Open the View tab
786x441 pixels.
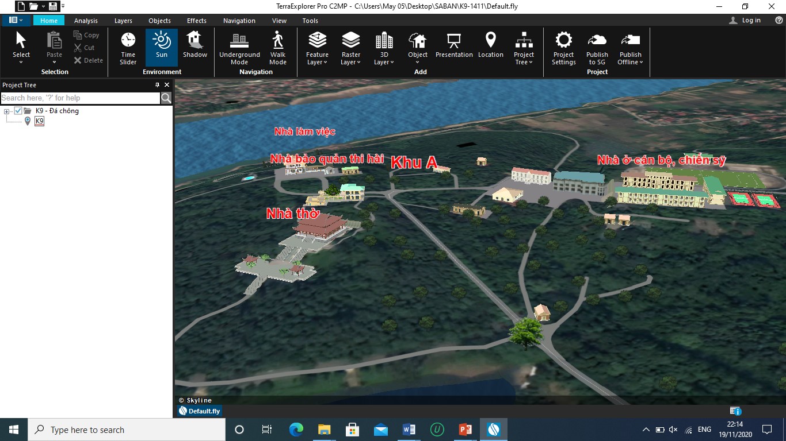(279, 21)
